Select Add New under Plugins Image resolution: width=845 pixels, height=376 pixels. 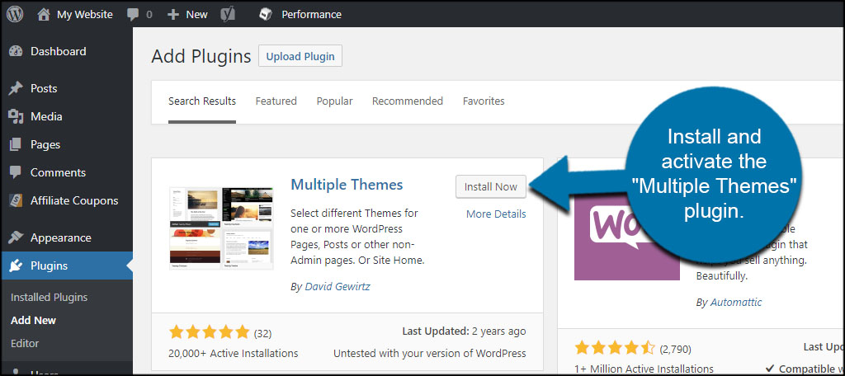coord(33,321)
